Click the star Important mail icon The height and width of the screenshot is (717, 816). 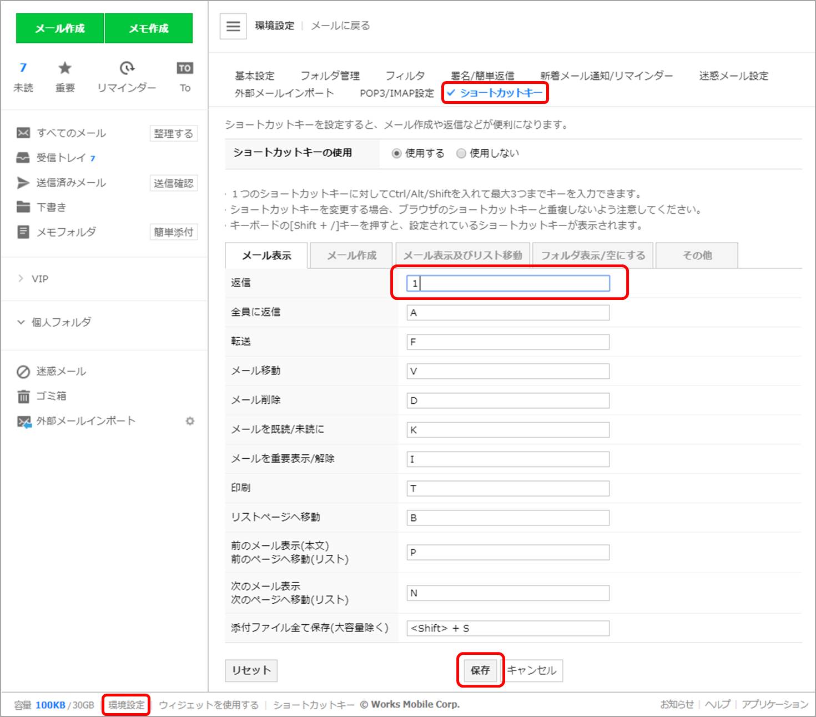65,68
